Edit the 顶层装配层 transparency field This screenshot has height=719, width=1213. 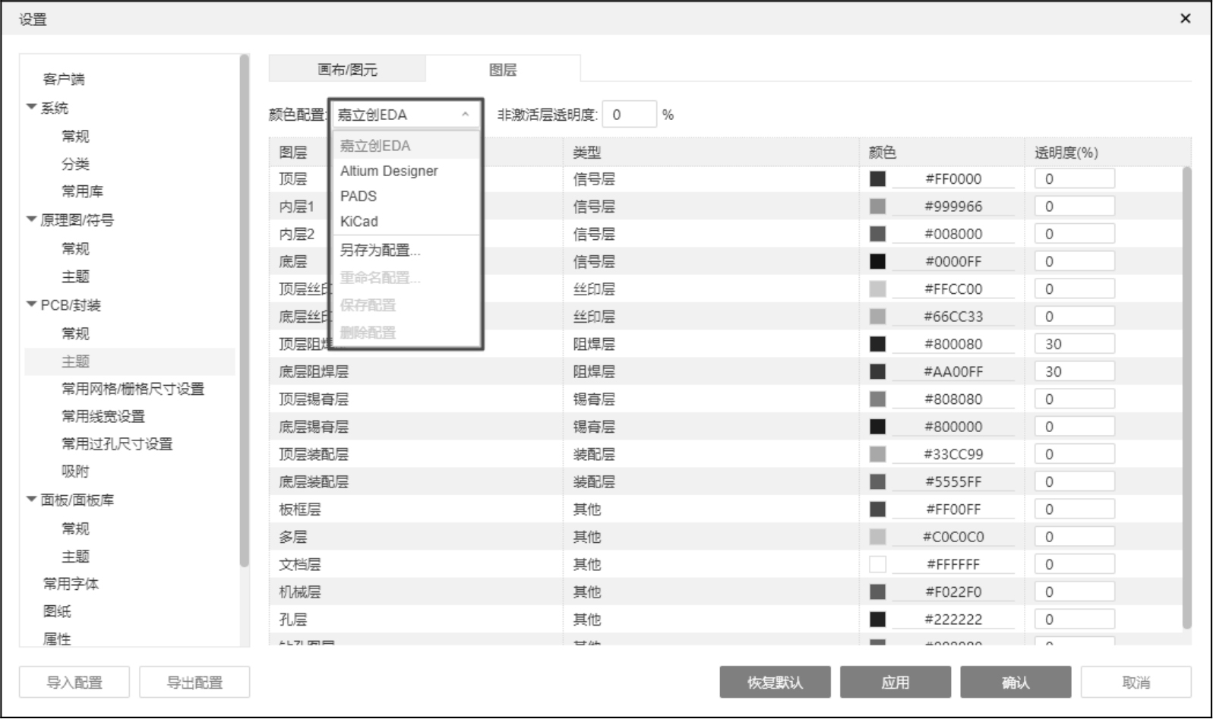click(x=1075, y=454)
